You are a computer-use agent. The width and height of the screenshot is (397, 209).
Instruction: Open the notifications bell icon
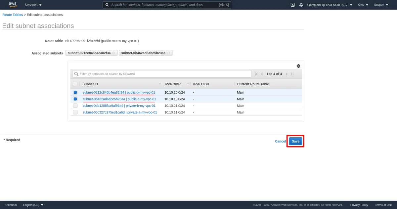click(x=301, y=5)
